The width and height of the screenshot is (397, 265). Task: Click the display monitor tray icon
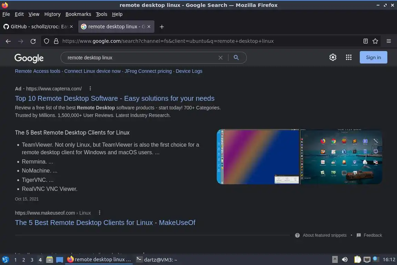point(367,260)
